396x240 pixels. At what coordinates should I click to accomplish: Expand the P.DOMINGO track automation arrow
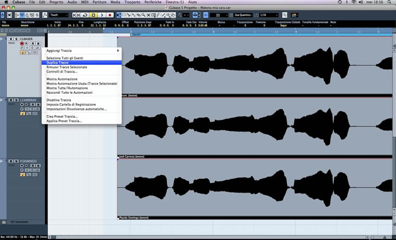point(2,161)
